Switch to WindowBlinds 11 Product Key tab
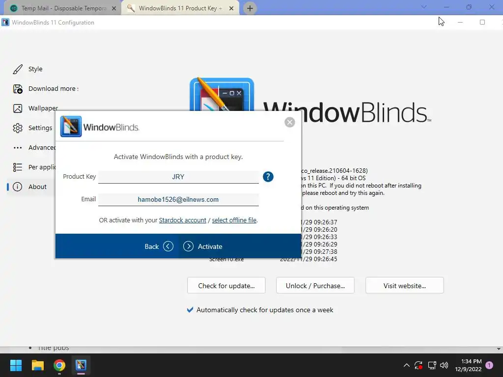Screen dimensions: 503x377 tap(180, 8)
